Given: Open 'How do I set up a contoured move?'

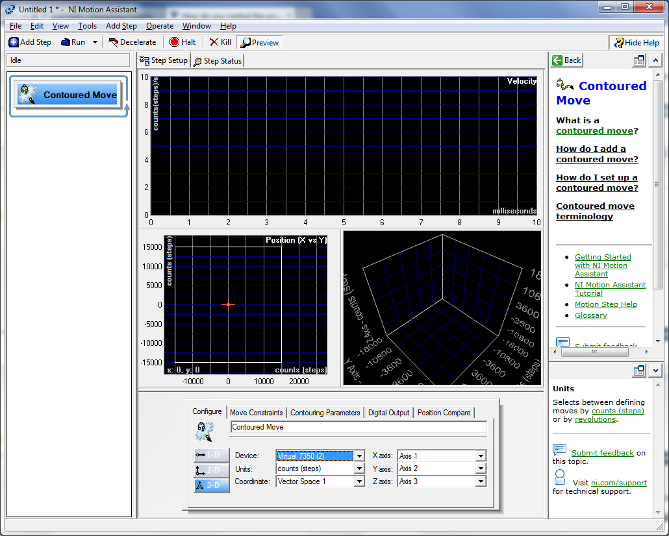Looking at the screenshot, I should (x=597, y=182).
